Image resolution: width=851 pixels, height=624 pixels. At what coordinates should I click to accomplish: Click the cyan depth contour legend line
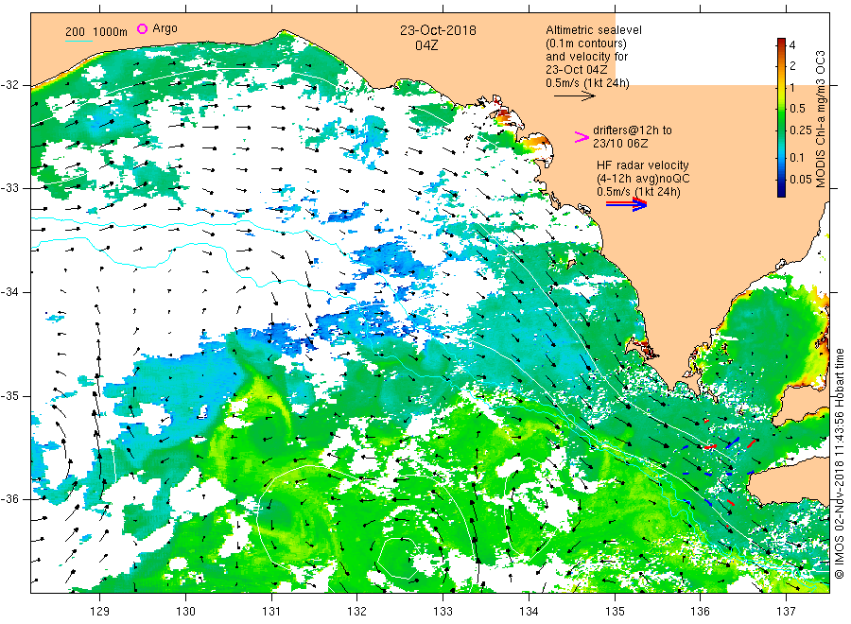78,41
